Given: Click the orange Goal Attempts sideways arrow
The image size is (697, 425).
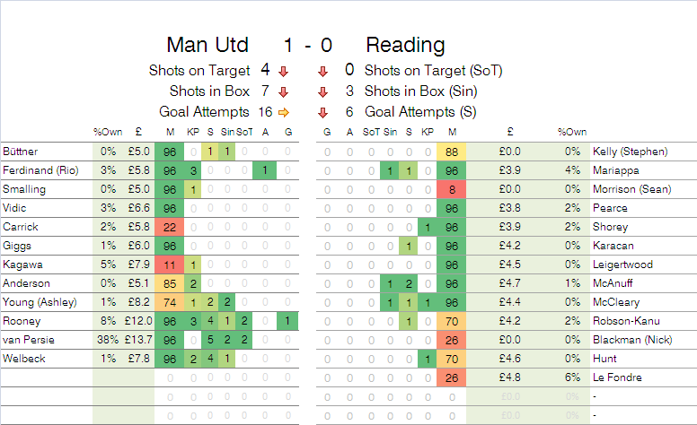Looking at the screenshot, I should click(x=283, y=112).
